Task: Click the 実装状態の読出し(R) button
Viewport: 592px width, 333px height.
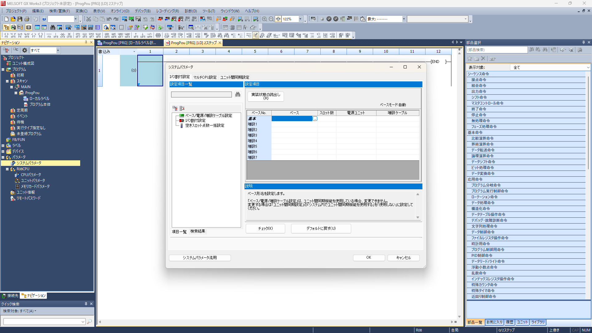Action: tap(265, 96)
